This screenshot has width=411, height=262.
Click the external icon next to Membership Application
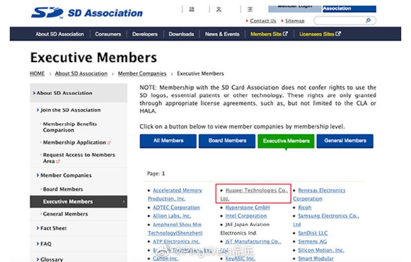pos(109,143)
